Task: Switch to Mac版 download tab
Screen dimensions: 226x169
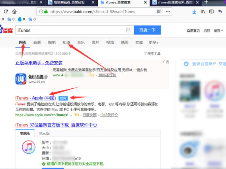Action: [44, 133]
